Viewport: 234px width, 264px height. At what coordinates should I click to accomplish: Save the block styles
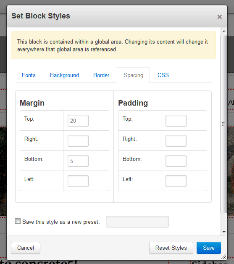[209, 248]
